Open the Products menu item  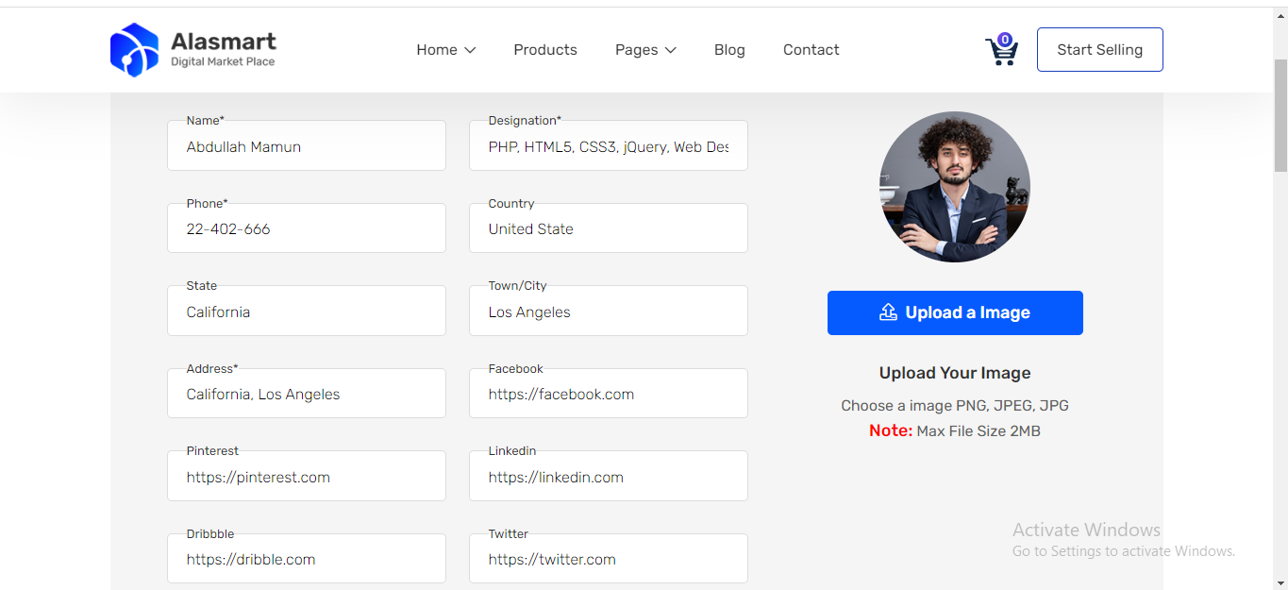(x=544, y=50)
